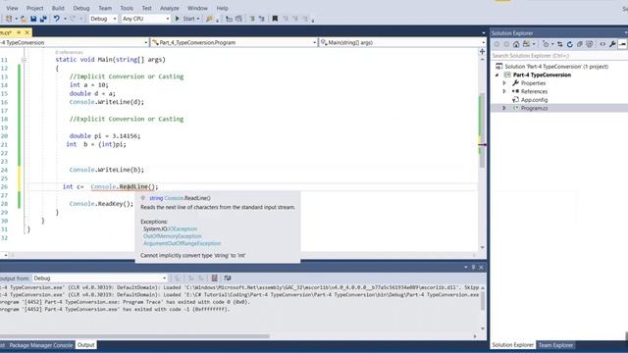Viewport: 628px width, 353px height.
Task: Click the Comment selection toolbar icon
Action: click(x=252, y=19)
